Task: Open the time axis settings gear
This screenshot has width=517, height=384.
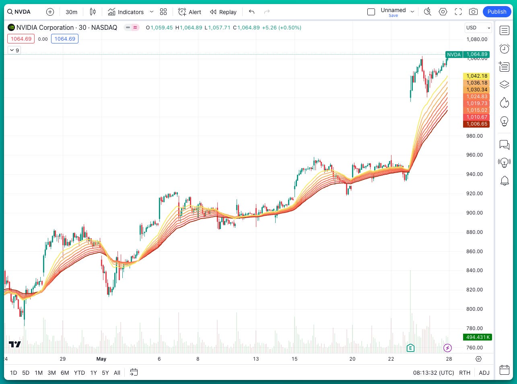Action: coord(478,359)
